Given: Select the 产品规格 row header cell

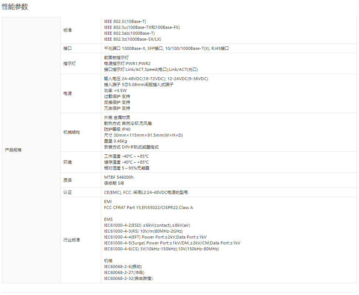Looking at the screenshot, I should point(13,150).
